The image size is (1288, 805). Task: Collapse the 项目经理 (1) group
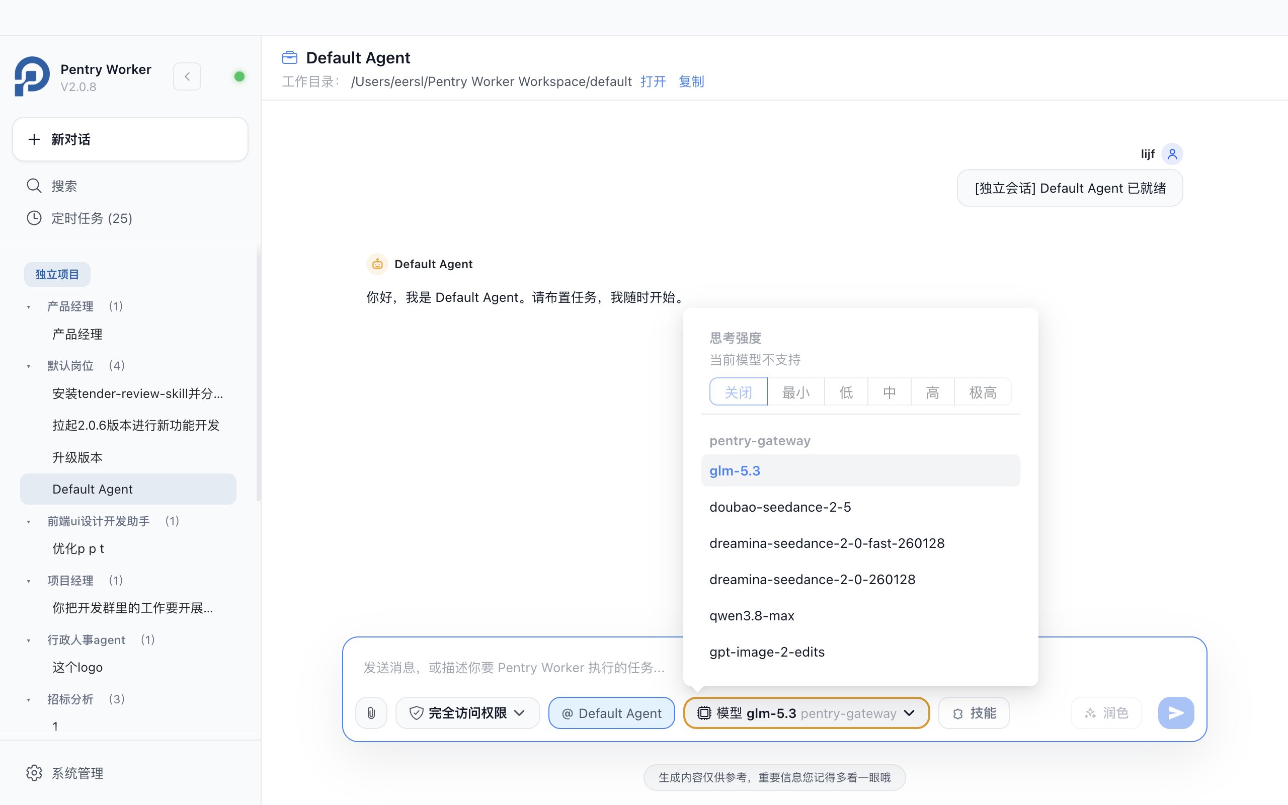point(29,581)
